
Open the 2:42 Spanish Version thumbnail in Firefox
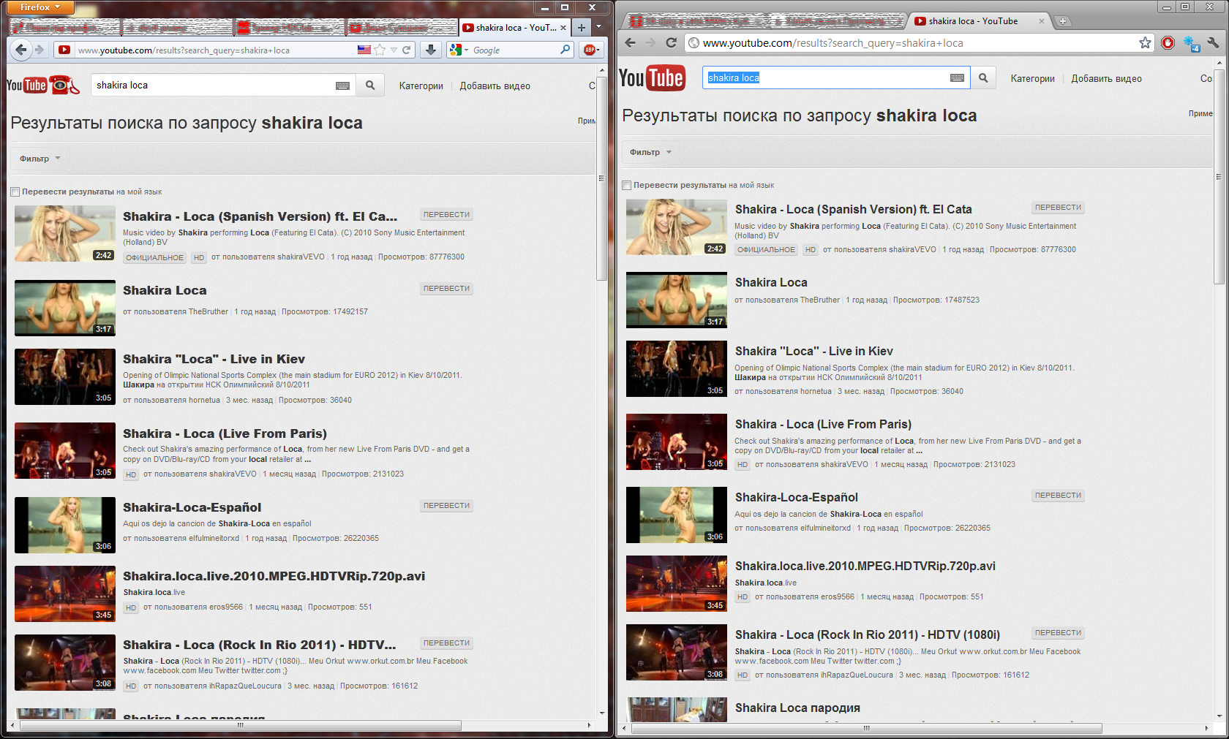[x=65, y=234]
